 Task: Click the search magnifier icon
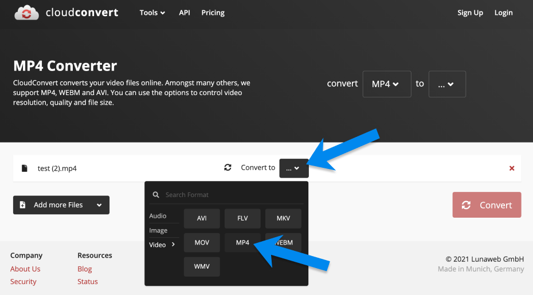[x=156, y=195]
